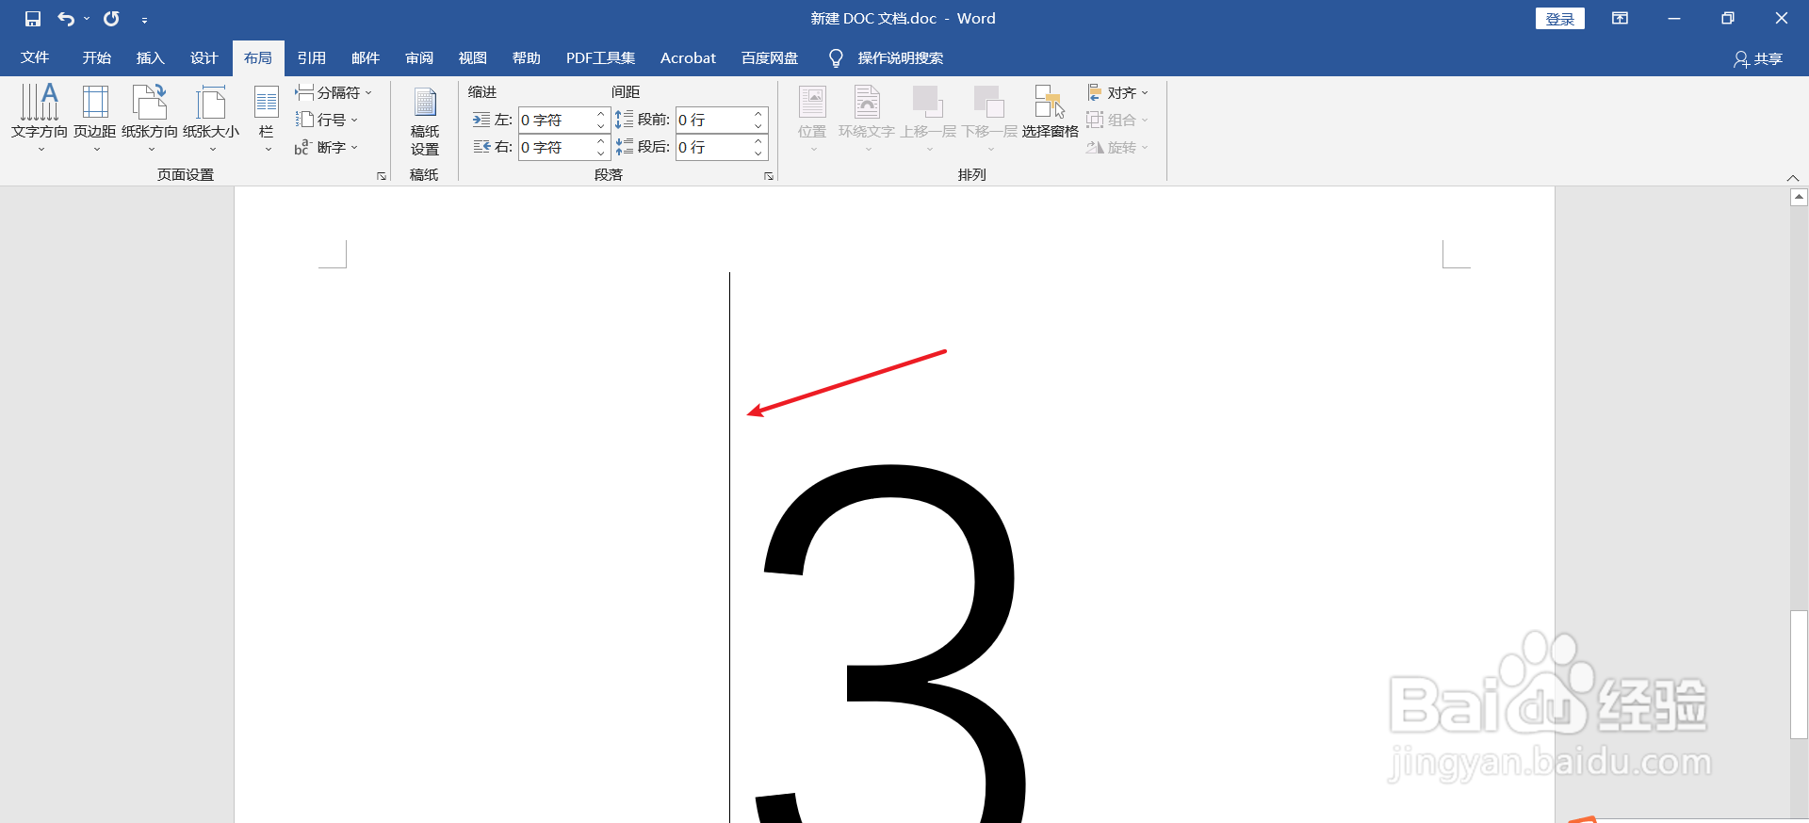Open 页边距 margins tool

tap(95, 118)
